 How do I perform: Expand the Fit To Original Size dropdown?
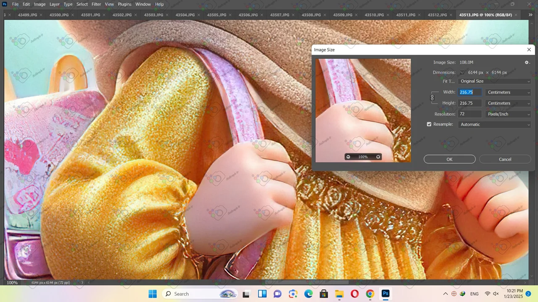(495, 81)
